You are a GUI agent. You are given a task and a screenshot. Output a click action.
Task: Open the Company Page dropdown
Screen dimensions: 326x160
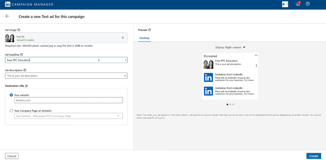point(68,116)
